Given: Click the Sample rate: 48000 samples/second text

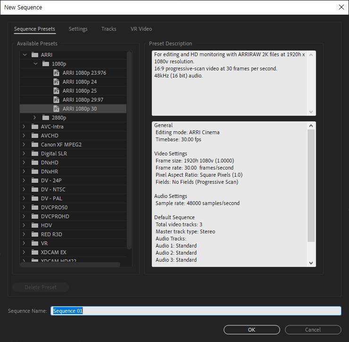Looking at the screenshot, I should pos(198,203).
